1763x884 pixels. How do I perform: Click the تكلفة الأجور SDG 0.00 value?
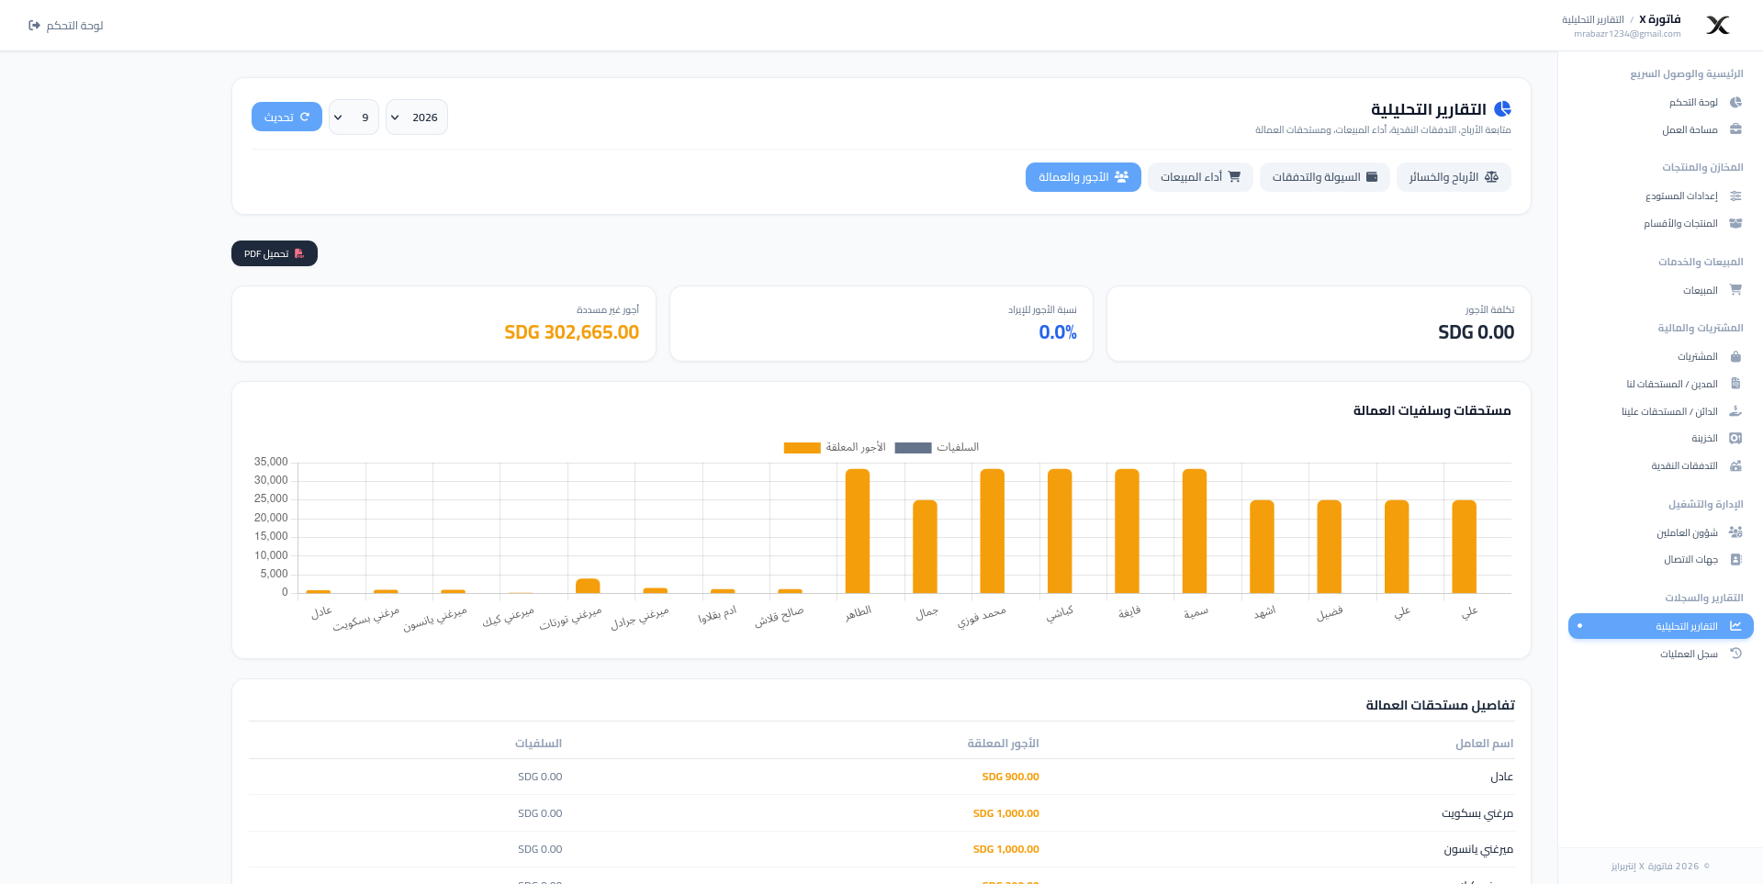click(x=1476, y=332)
